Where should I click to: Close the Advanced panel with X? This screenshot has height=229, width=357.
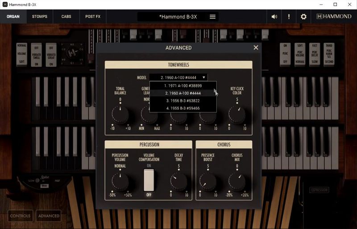coord(256,47)
